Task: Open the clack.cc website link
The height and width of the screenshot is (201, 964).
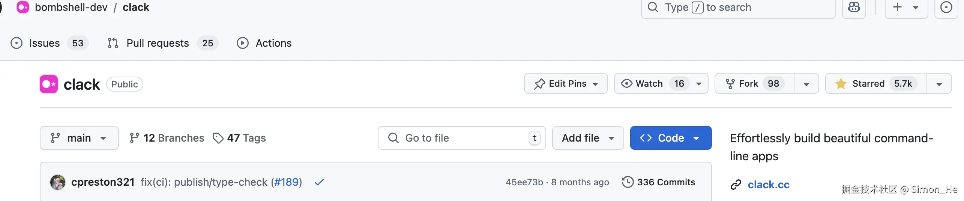Action: click(x=768, y=185)
